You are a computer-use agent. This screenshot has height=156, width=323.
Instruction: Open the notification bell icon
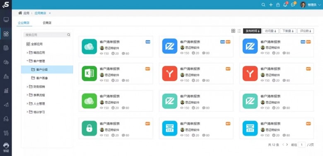(285, 5)
